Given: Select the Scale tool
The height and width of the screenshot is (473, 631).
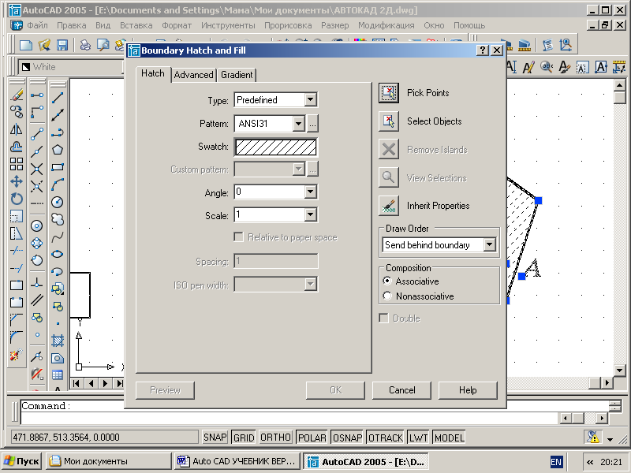Looking at the screenshot, I should (17, 216).
